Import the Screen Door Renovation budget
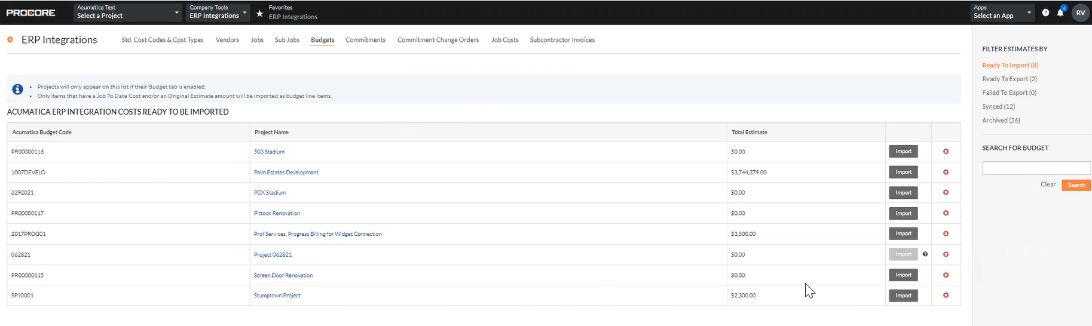This screenshot has height=326, width=1092. tap(903, 275)
